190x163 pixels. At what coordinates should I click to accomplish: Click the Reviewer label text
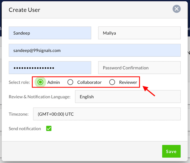pos(128,82)
